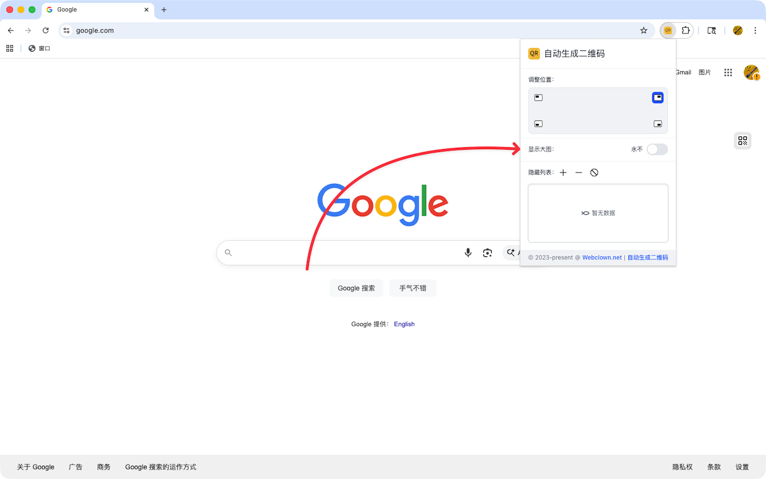The image size is (766, 479).
Task: Choose bottom-right QR code position
Action: 658,124
